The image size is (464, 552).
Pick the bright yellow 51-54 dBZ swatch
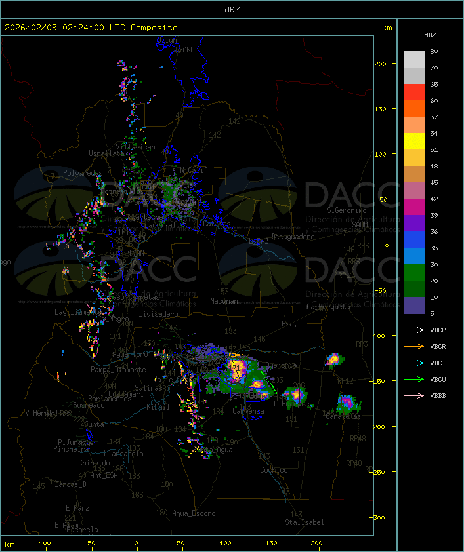point(414,141)
